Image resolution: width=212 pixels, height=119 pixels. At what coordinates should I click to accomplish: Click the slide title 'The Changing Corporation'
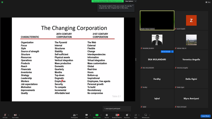[x=74, y=28]
